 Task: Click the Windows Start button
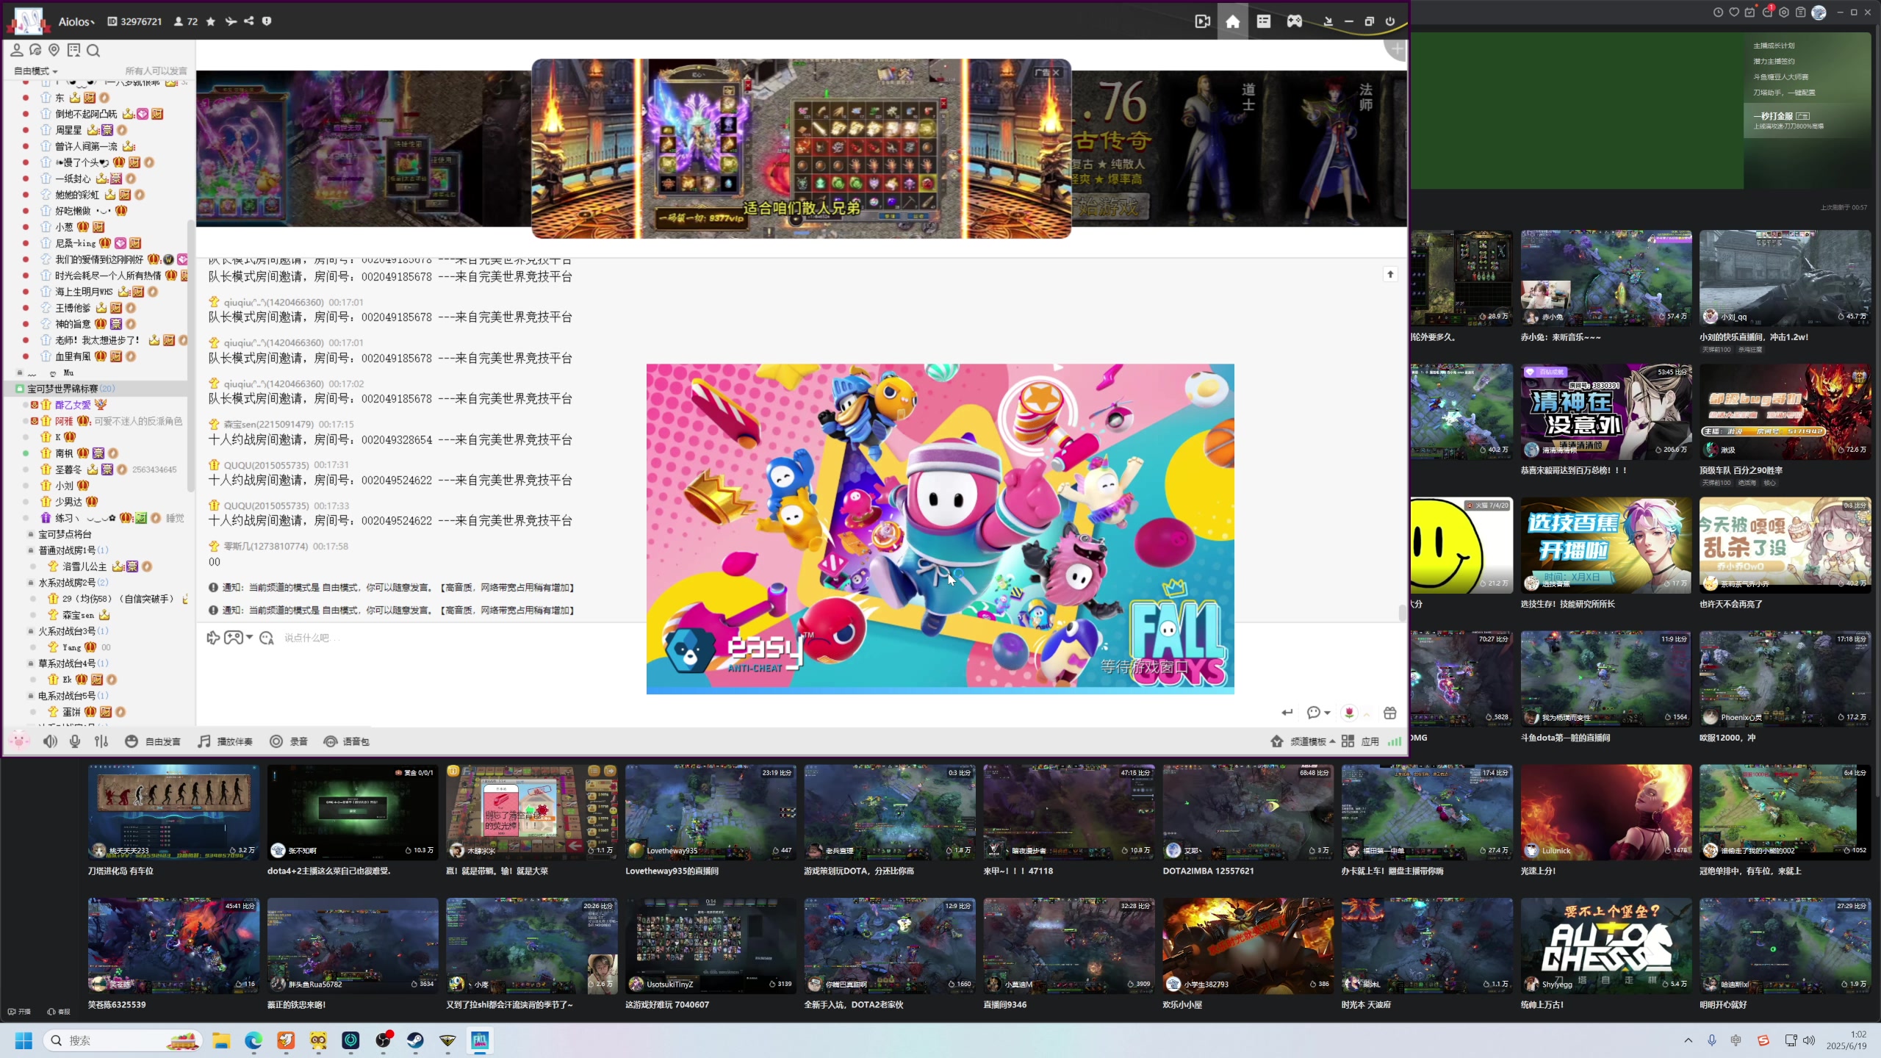pyautogui.click(x=24, y=1040)
